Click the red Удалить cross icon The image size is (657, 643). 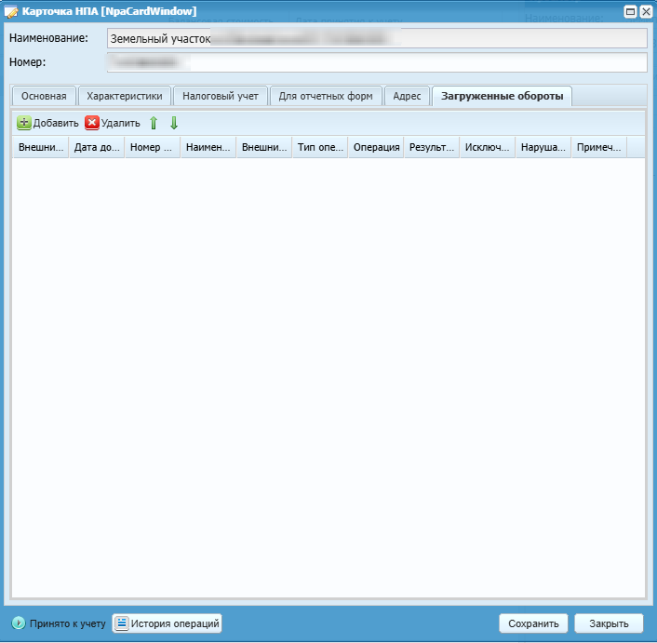[92, 123]
